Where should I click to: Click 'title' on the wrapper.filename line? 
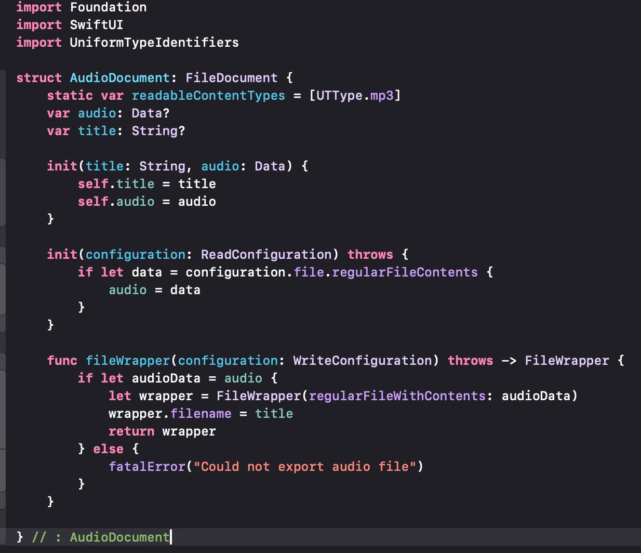(274, 414)
